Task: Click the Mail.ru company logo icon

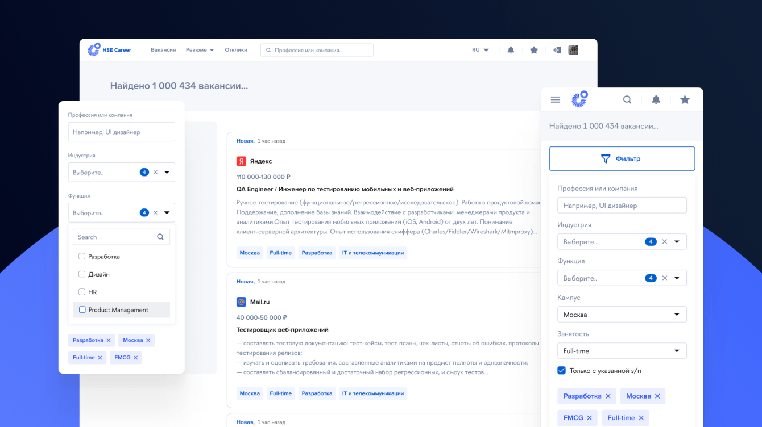Action: (241, 302)
